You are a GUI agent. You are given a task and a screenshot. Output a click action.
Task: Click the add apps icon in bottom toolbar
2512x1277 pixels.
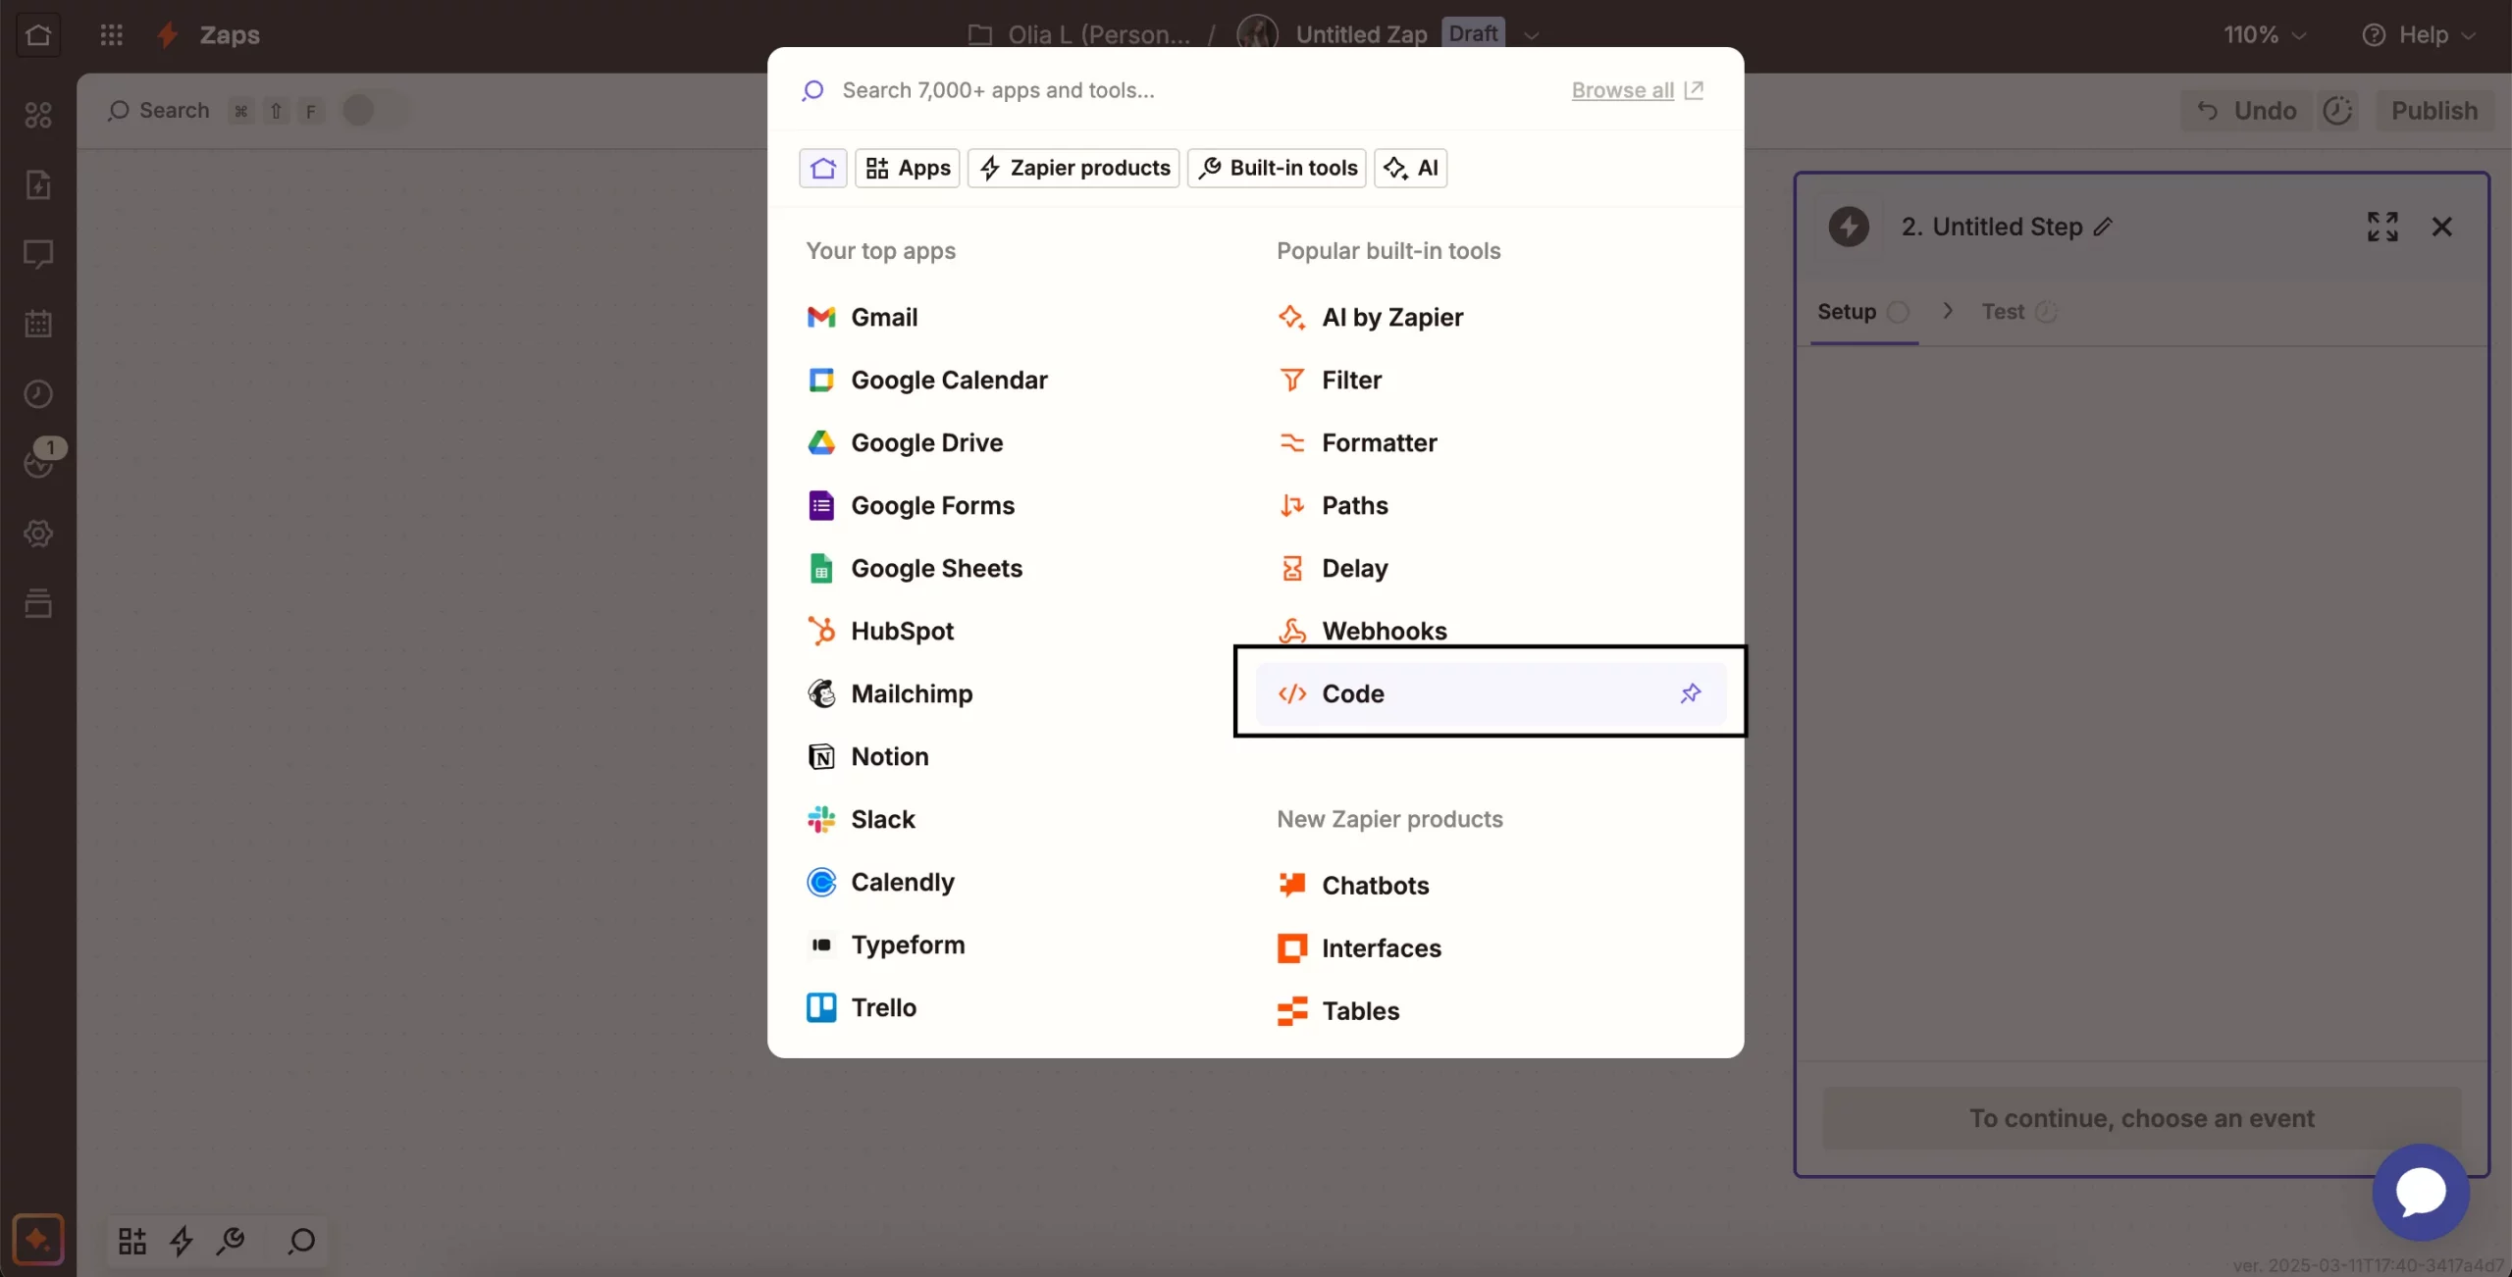coord(132,1241)
